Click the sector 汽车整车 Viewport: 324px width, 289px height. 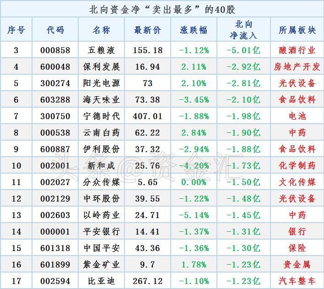297,281
